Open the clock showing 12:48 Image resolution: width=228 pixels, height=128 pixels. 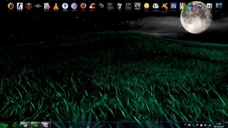point(219,125)
